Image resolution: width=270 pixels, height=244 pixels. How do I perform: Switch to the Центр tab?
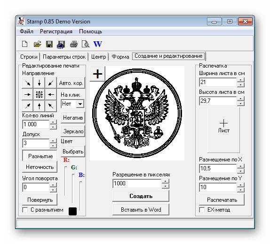(98, 57)
